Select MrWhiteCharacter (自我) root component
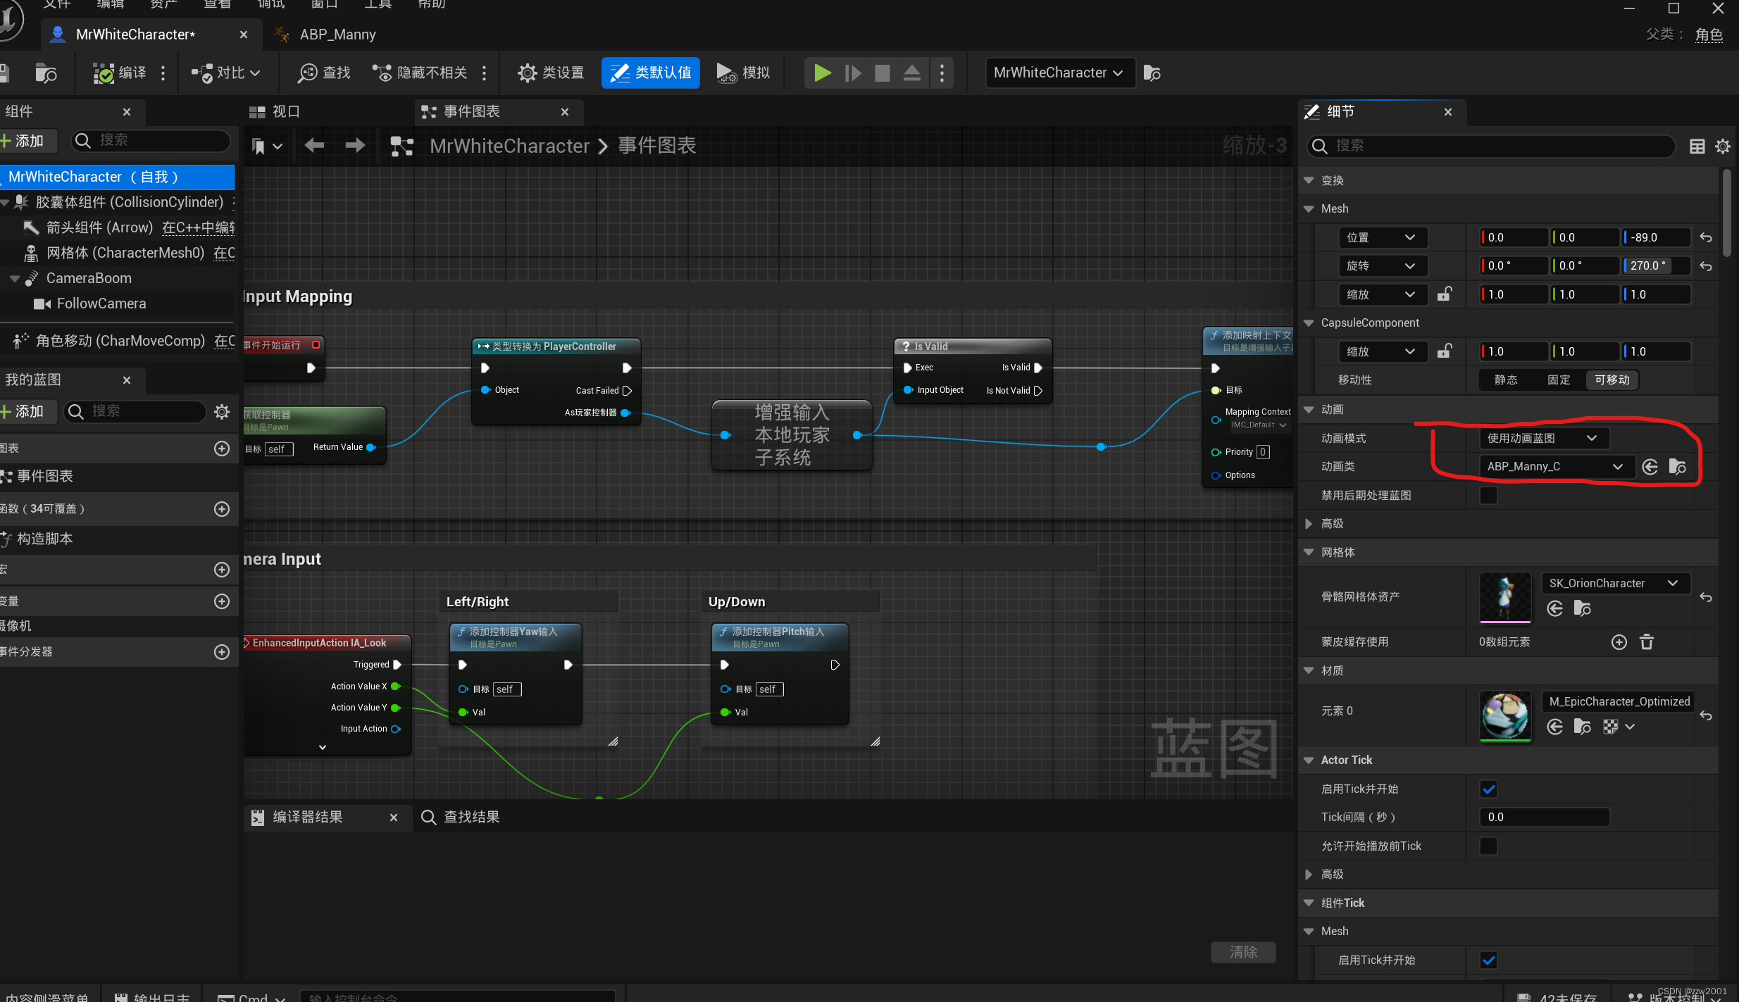Viewport: 1739px width, 1002px height. 117,177
